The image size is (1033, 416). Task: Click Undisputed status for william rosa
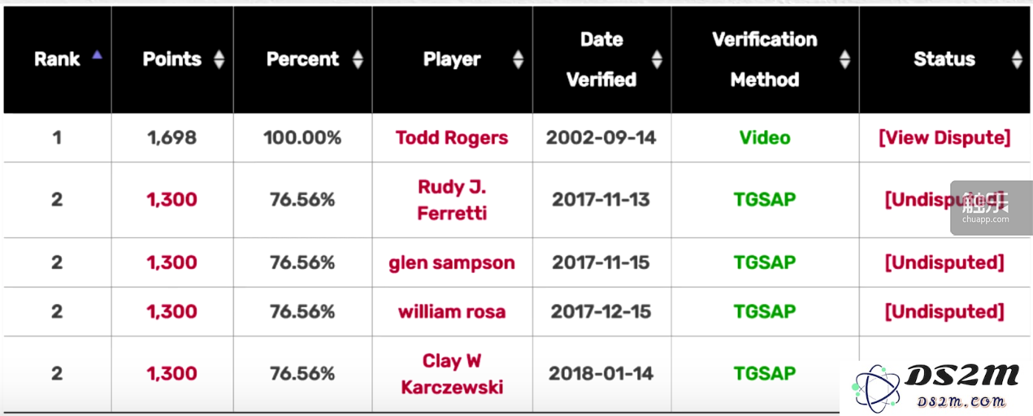[x=944, y=311]
